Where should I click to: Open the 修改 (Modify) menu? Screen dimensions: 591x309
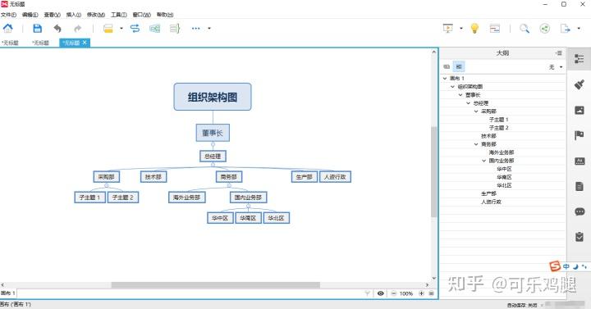click(x=96, y=15)
